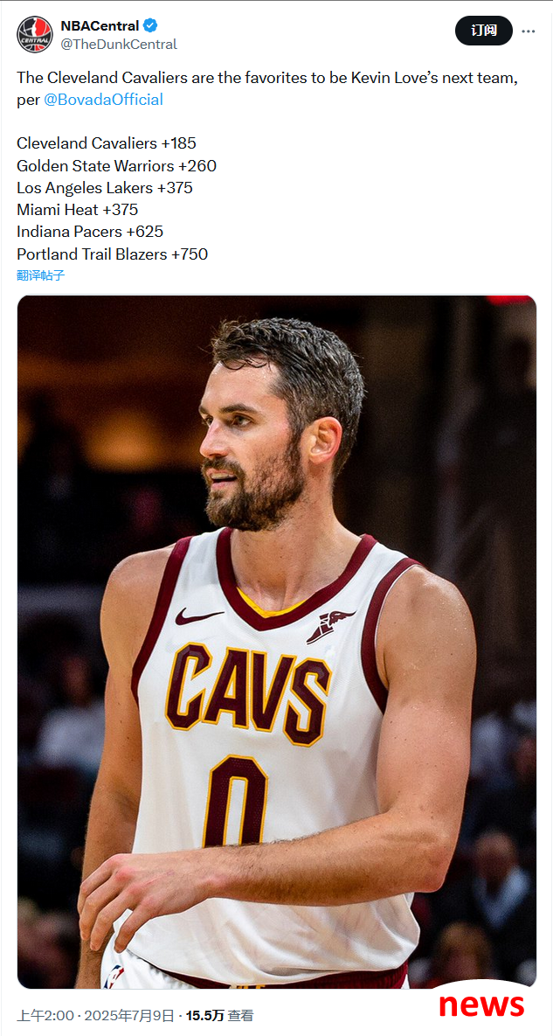Click the CAVS lettering on the jersey
Image resolution: width=553 pixels, height=1036 pixels.
(x=248, y=693)
